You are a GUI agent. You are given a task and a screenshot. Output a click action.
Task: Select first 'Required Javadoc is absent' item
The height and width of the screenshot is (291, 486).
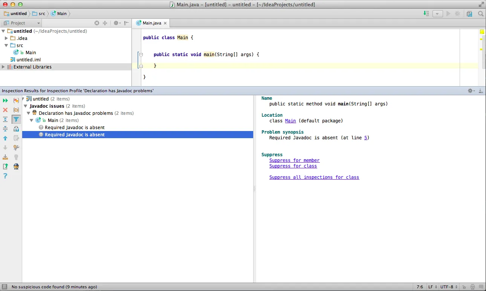pyautogui.click(x=75, y=128)
